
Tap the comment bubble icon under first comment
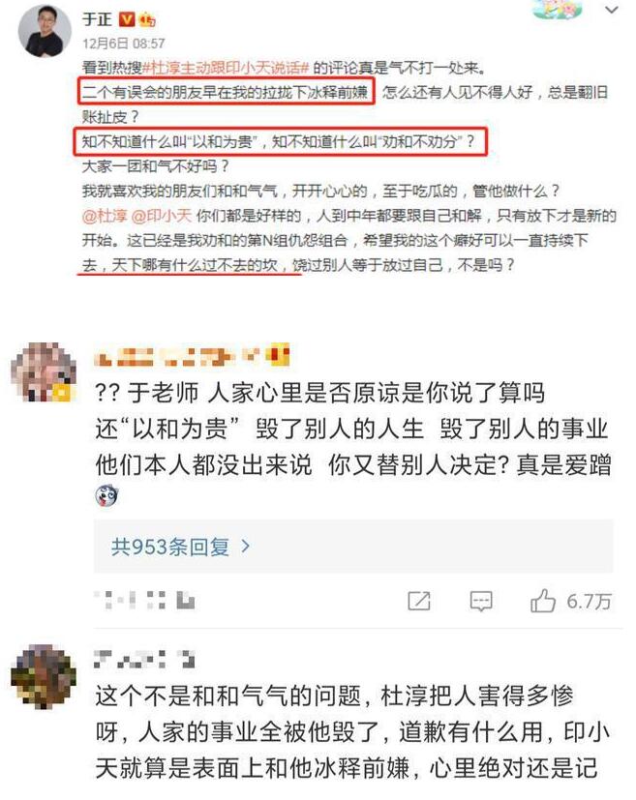pos(481,601)
